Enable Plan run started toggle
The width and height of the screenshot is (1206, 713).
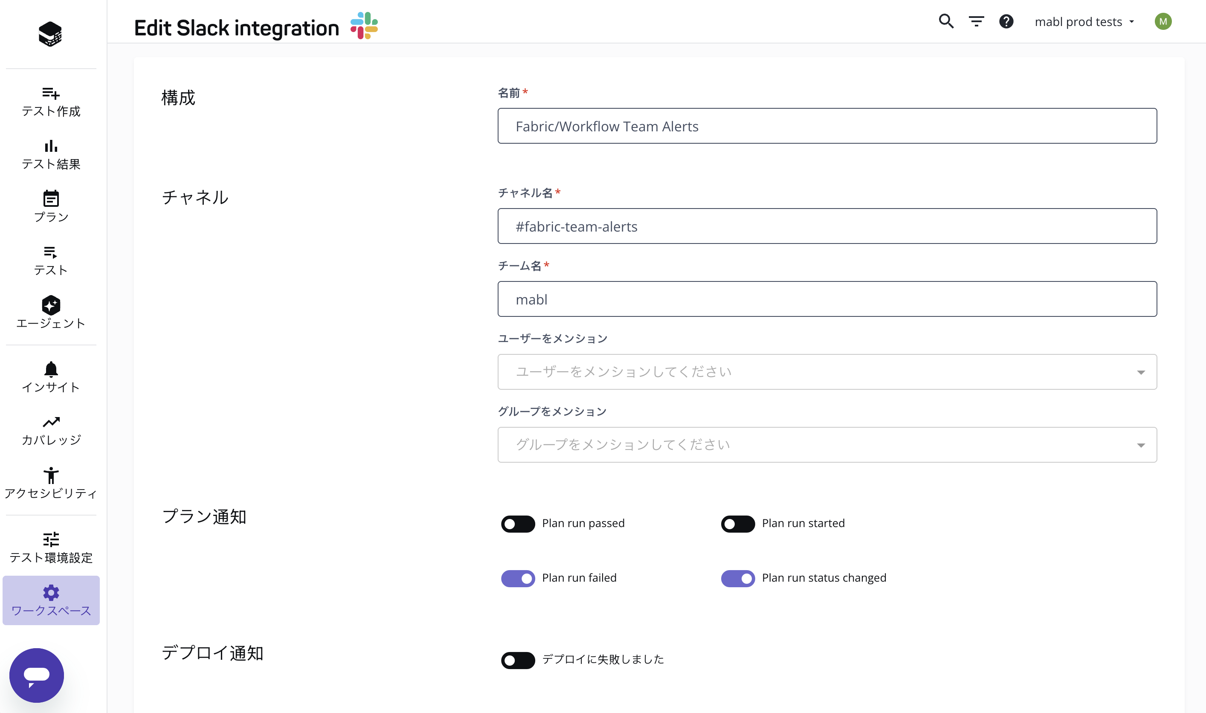click(738, 524)
